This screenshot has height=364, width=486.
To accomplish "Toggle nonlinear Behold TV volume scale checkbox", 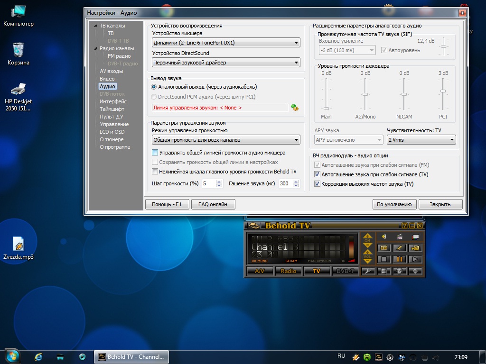I will (x=155, y=172).
